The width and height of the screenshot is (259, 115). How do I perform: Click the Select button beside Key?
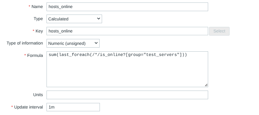point(219,31)
